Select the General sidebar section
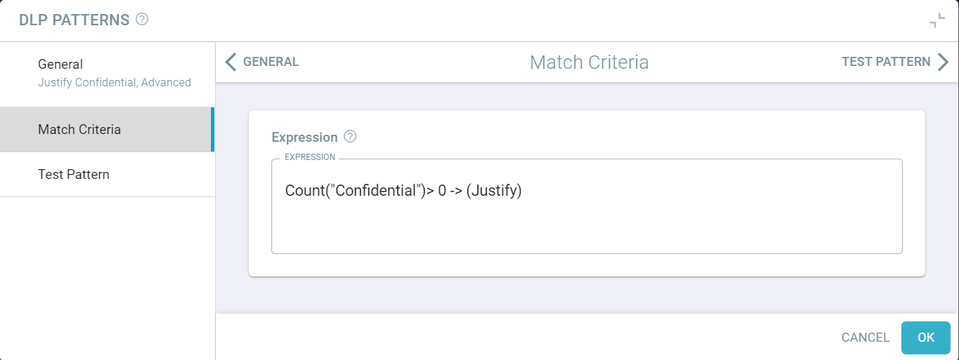 (x=107, y=73)
